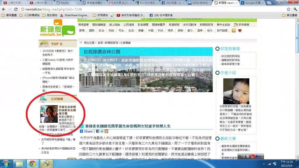The width and height of the screenshot is (299, 168).
Task: Launch File Explorer from the taskbar
Action: tap(19, 164)
